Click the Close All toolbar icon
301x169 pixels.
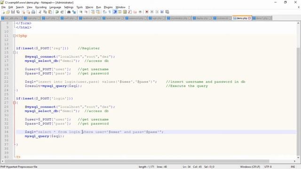(28, 12)
